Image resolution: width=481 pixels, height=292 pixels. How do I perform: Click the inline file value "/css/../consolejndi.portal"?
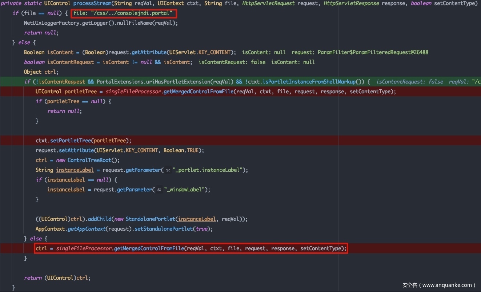click(124, 14)
